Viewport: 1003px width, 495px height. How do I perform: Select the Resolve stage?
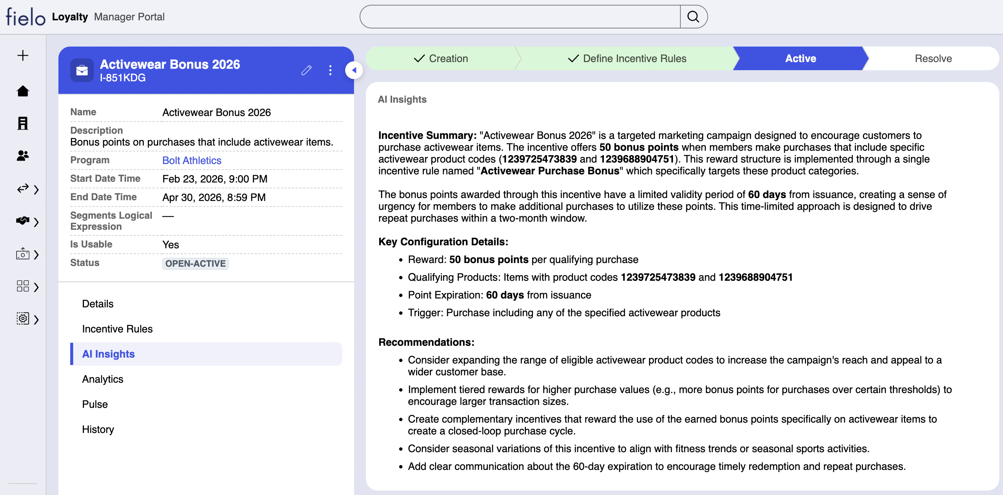(933, 58)
